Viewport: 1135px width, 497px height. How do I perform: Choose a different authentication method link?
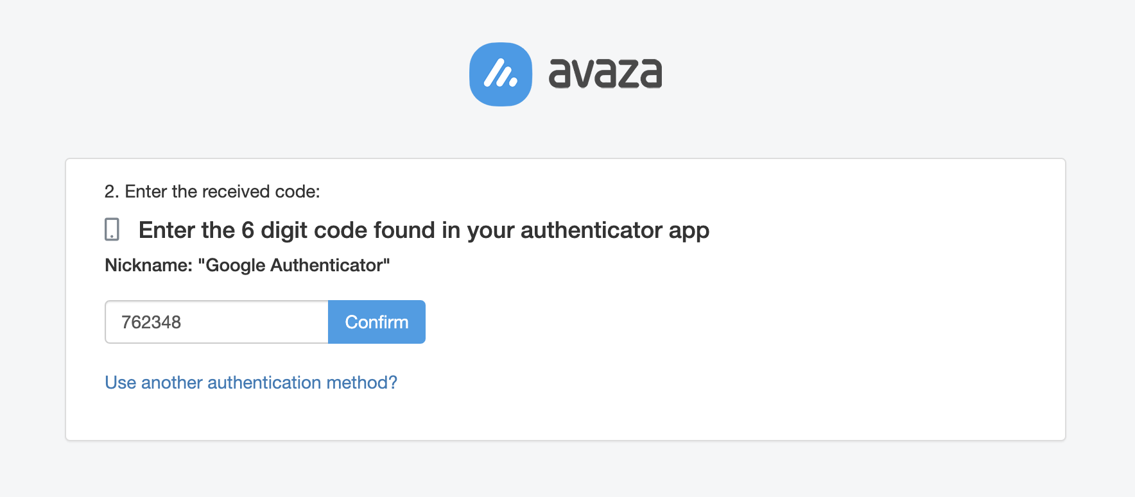tap(251, 382)
